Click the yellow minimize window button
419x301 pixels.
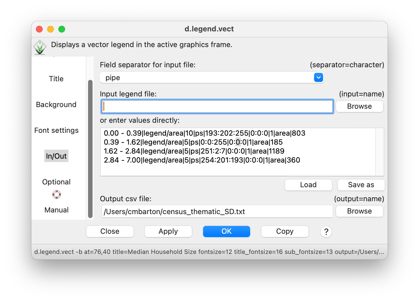tap(50, 29)
